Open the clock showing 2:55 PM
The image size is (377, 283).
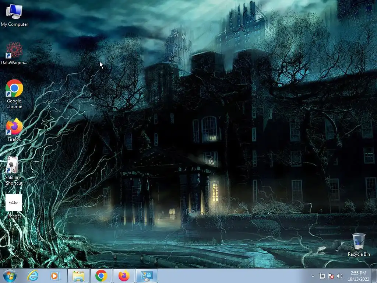click(x=358, y=276)
